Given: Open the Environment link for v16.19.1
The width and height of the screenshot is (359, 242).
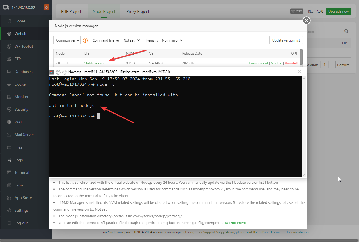Looking at the screenshot, I should [258, 63].
